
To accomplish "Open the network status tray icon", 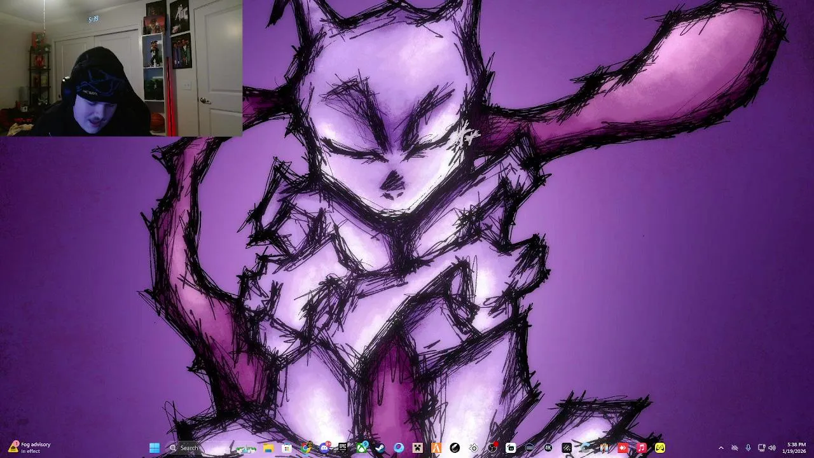I will [x=761, y=448].
